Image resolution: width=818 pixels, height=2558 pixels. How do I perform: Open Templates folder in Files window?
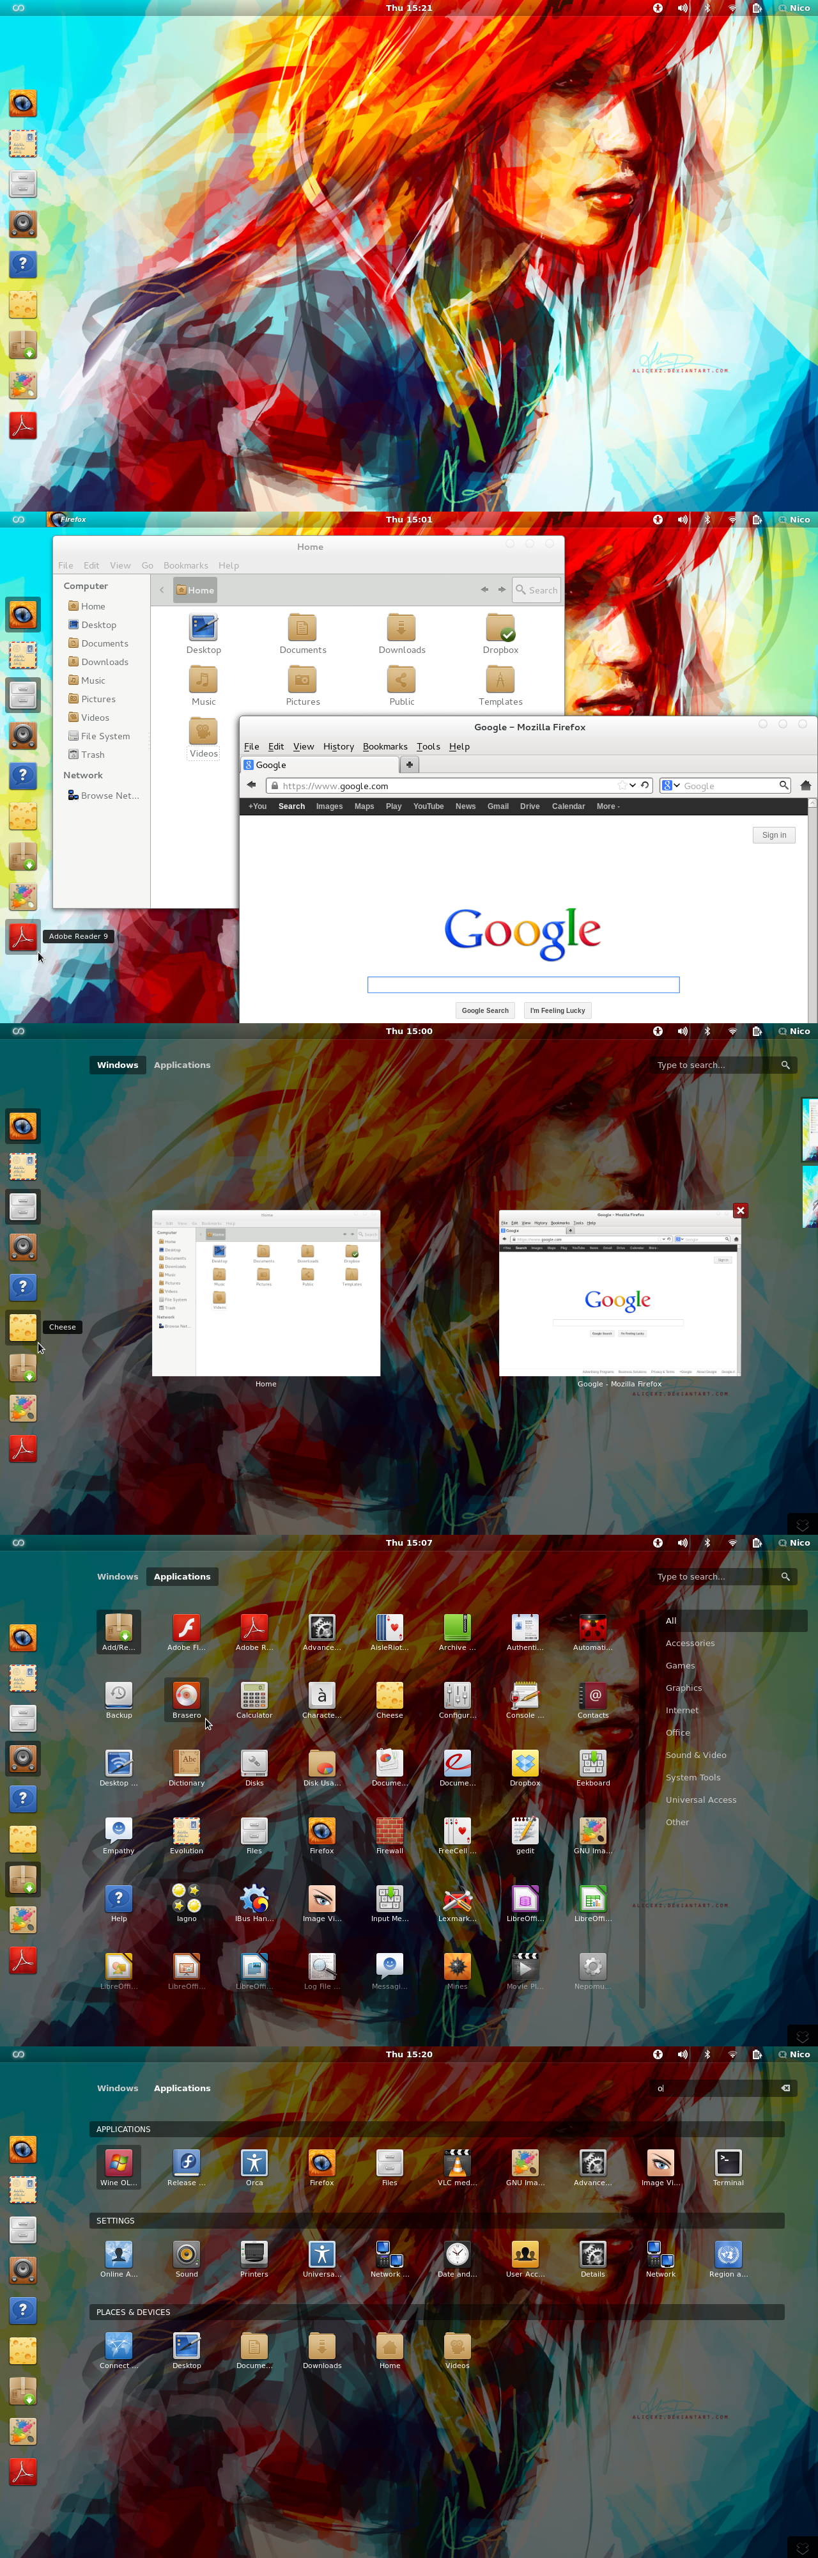(x=500, y=685)
